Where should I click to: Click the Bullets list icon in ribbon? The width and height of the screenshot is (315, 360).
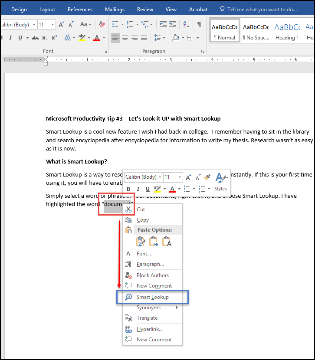(x=115, y=24)
